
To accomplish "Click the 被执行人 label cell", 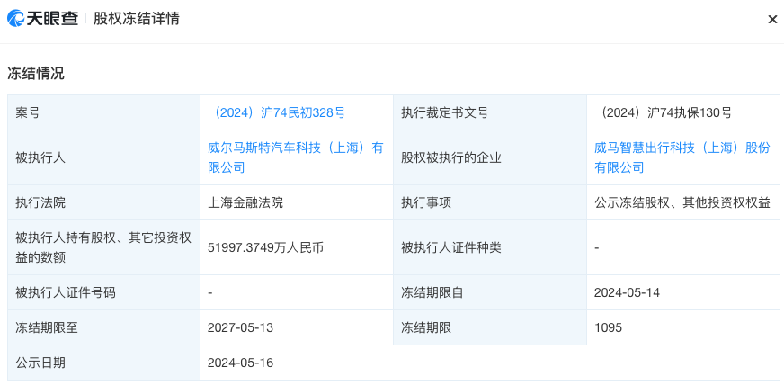I will pos(104,157).
